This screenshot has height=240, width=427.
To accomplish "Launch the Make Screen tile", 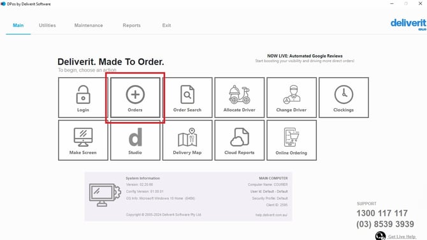I will tap(83, 140).
